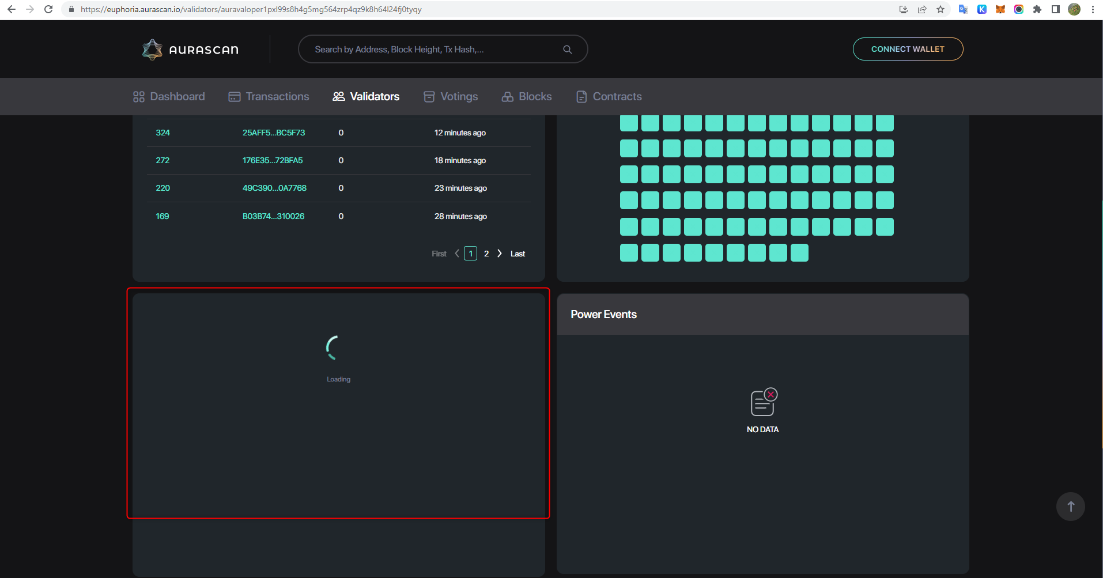
Task: Select page 1 in pagination
Action: pos(470,253)
